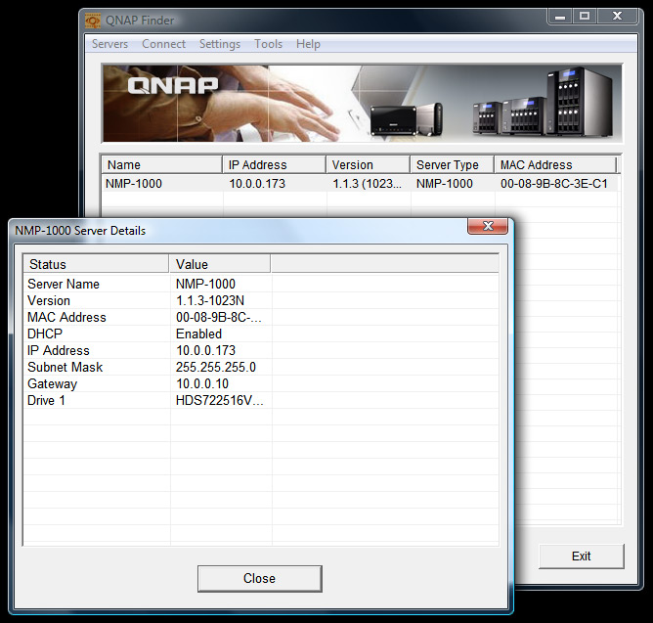Open the Help menu
This screenshot has height=623, width=653.
coord(308,44)
